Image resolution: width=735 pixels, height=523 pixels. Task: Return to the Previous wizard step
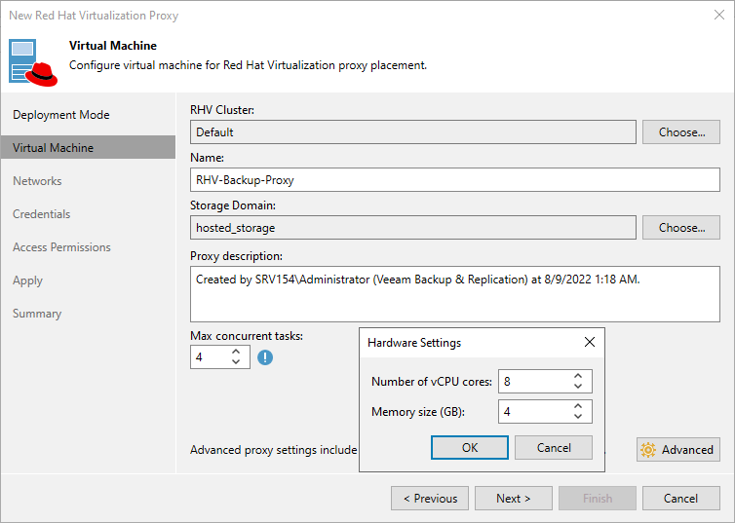coord(430,499)
